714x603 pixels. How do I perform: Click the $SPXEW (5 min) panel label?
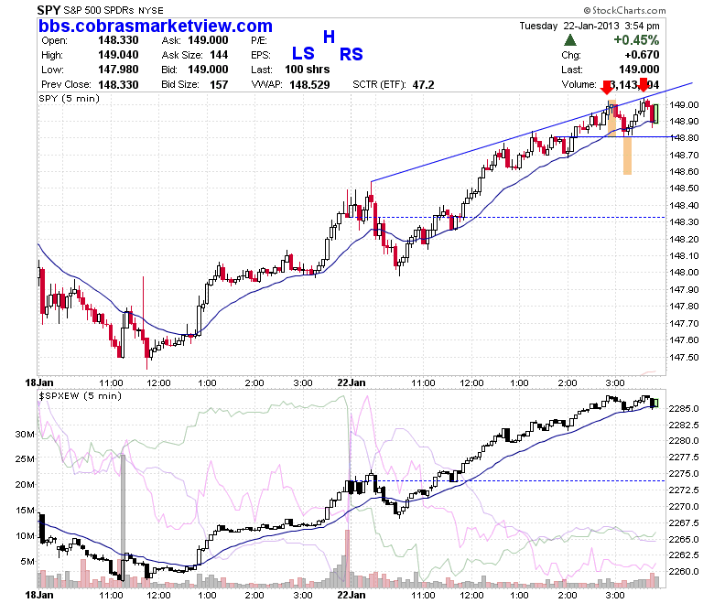[81, 395]
